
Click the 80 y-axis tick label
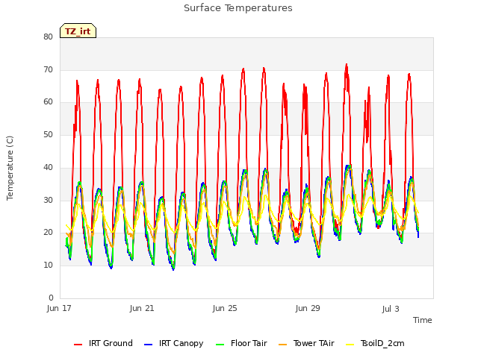click(x=48, y=37)
